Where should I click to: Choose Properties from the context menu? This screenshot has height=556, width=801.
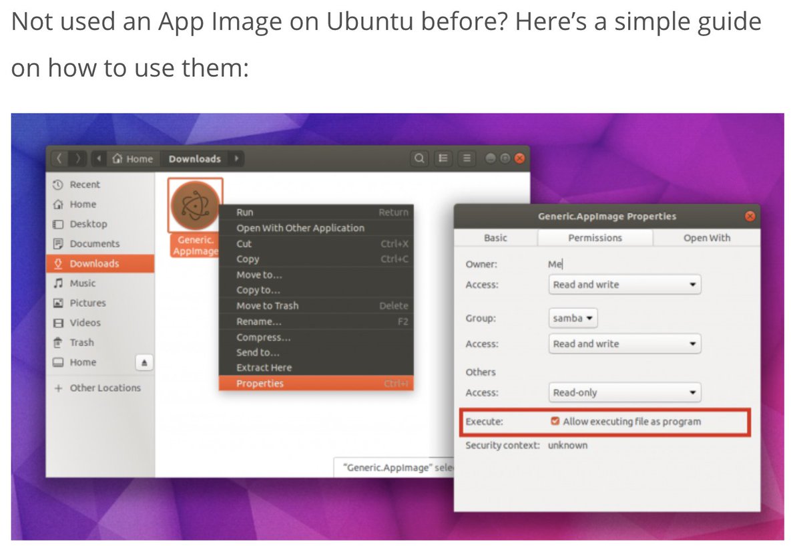(316, 384)
